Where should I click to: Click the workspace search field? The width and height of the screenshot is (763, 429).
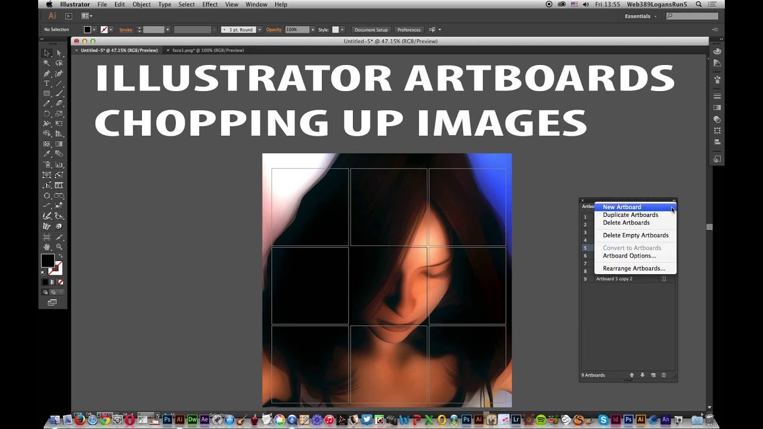tap(691, 16)
